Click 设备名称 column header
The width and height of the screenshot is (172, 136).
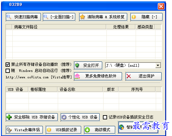point(80,89)
